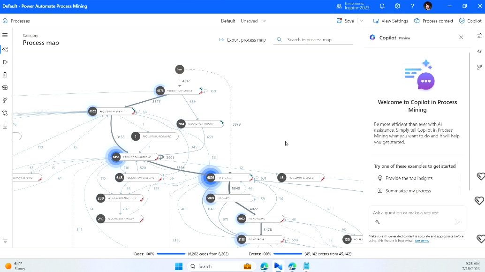
Task: Open Microsoft Edge from the taskbar
Action: pyautogui.click(x=264, y=266)
